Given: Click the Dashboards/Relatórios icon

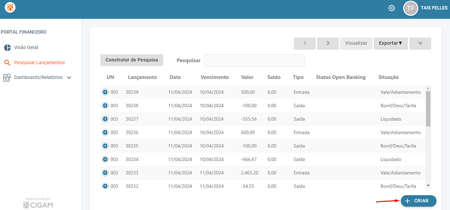Looking at the screenshot, I should click(7, 78).
